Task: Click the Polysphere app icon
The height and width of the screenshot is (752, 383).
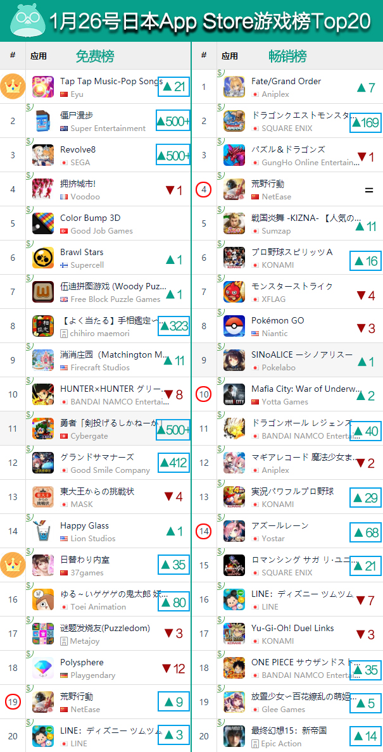Action: click(42, 668)
